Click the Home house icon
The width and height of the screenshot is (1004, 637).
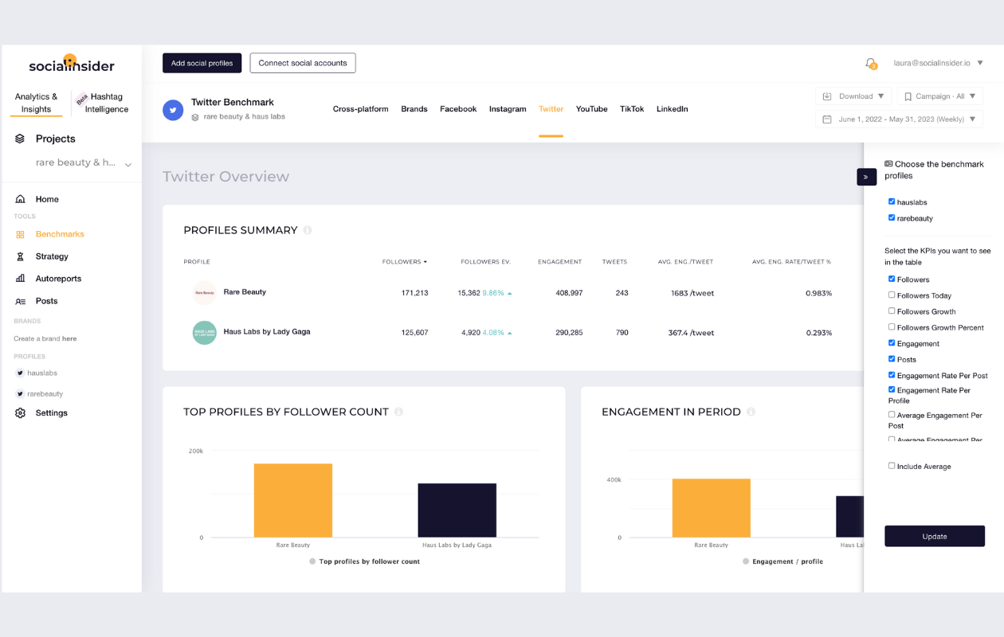tap(20, 199)
